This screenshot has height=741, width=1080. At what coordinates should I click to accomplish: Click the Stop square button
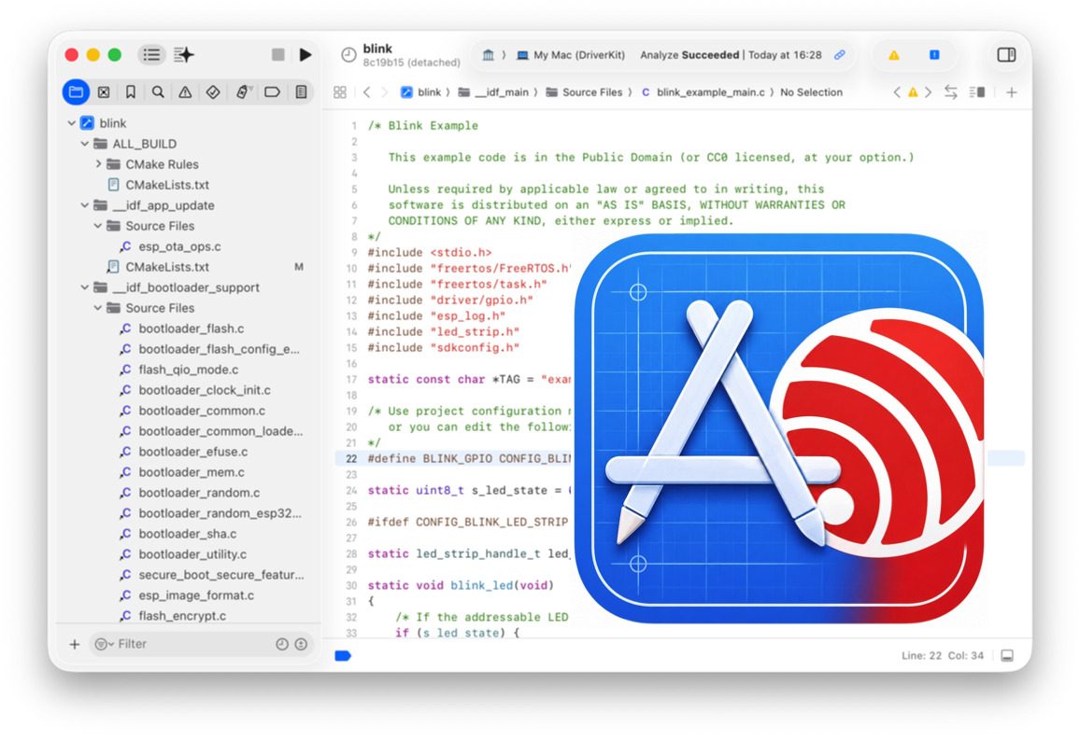(277, 55)
